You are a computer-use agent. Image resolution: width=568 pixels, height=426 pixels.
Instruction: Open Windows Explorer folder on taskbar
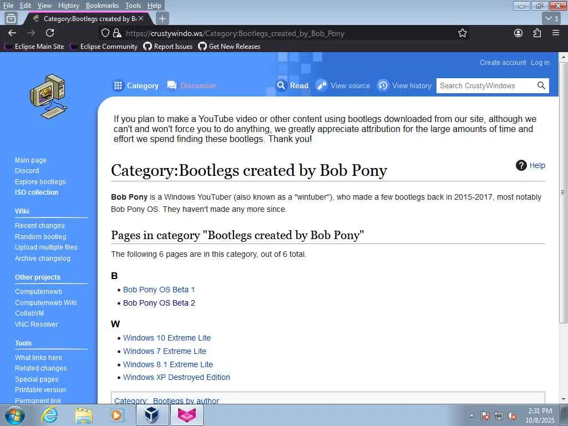tap(84, 415)
